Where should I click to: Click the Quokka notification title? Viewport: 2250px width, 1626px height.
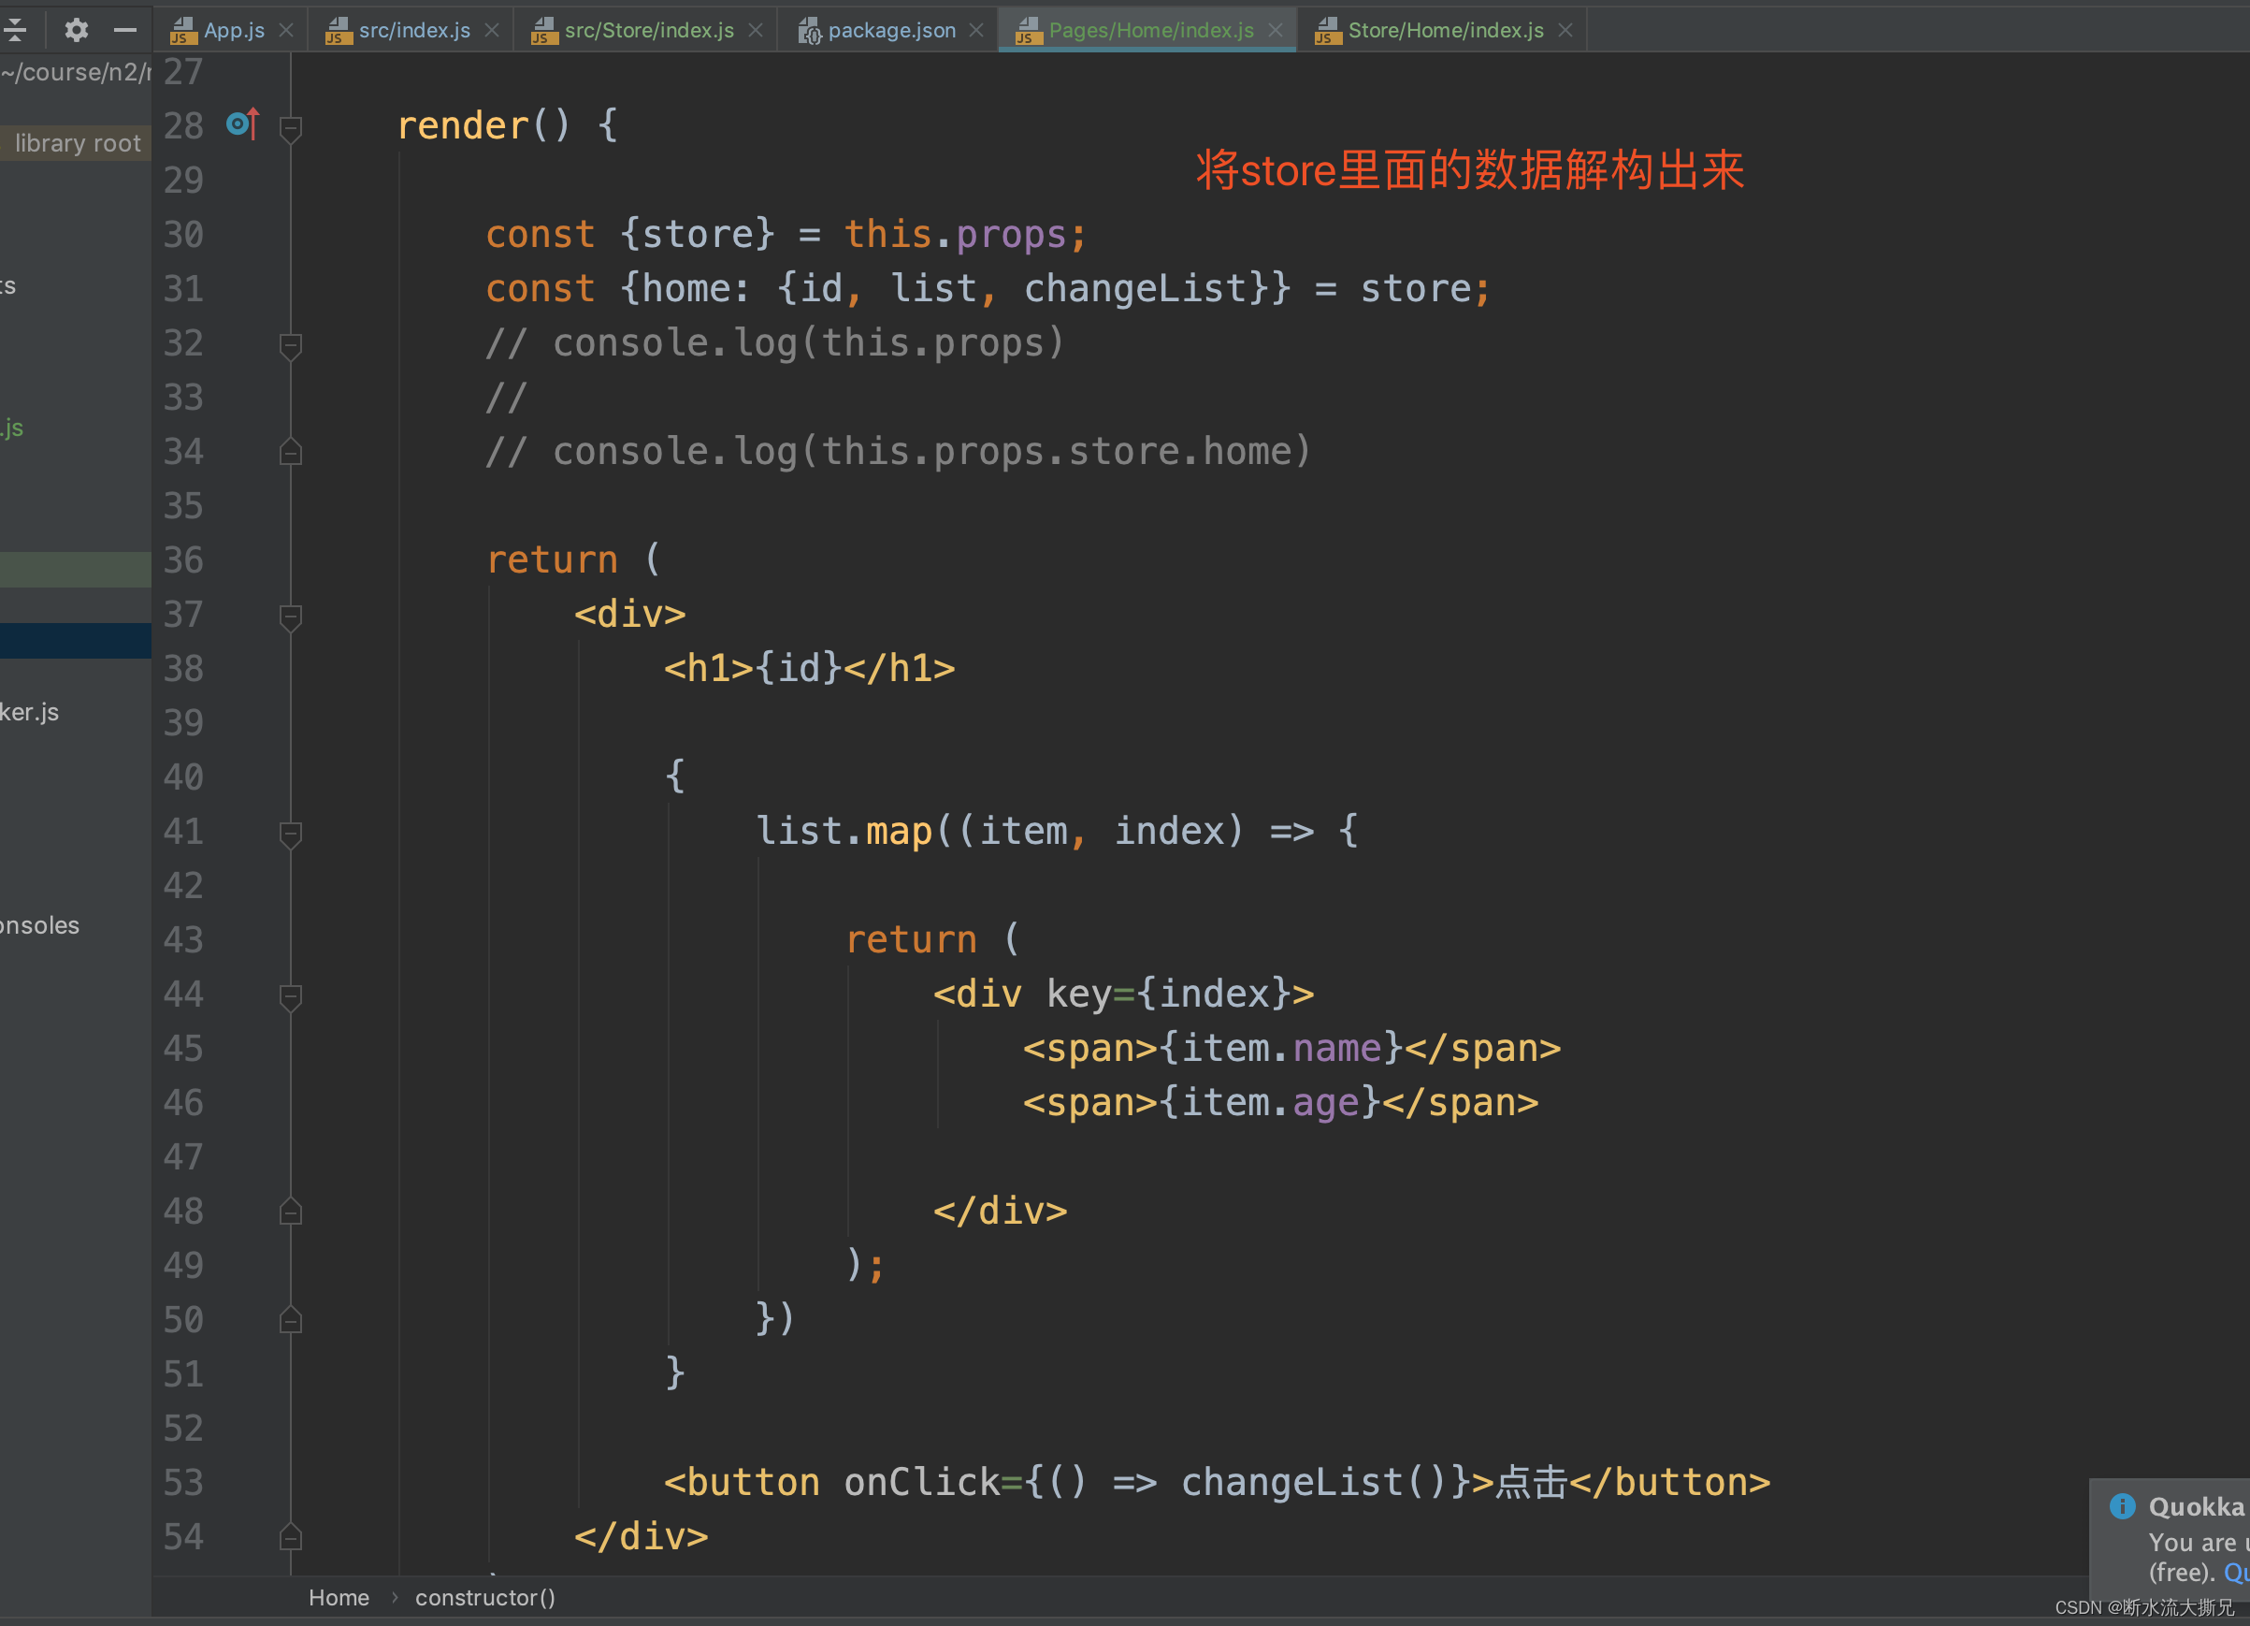[2197, 1506]
